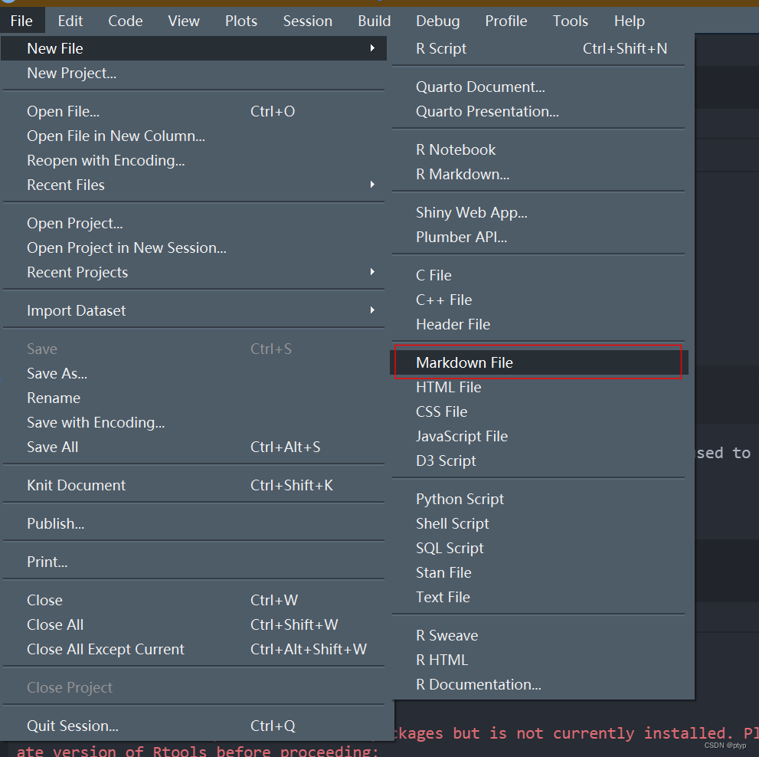This screenshot has height=757, width=759.
Task: Create an R Documentation... file
Action: [538, 684]
